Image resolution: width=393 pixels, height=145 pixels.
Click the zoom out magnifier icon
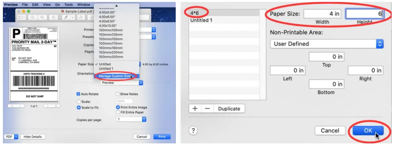pyautogui.click(x=33, y=17)
